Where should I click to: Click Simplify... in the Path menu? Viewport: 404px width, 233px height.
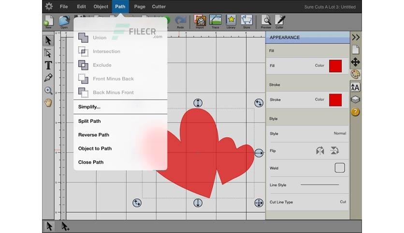[x=89, y=107]
